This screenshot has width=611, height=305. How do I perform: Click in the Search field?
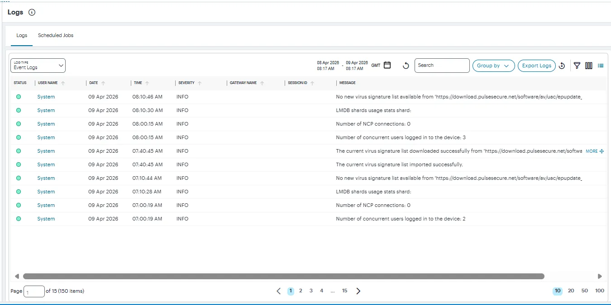[x=442, y=66]
